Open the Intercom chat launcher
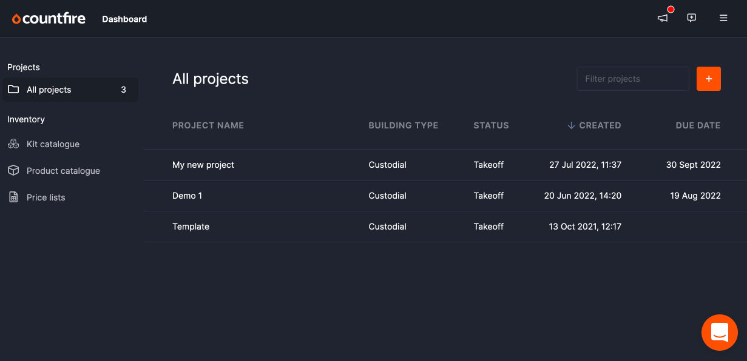This screenshot has height=361, width=747. pos(719,333)
